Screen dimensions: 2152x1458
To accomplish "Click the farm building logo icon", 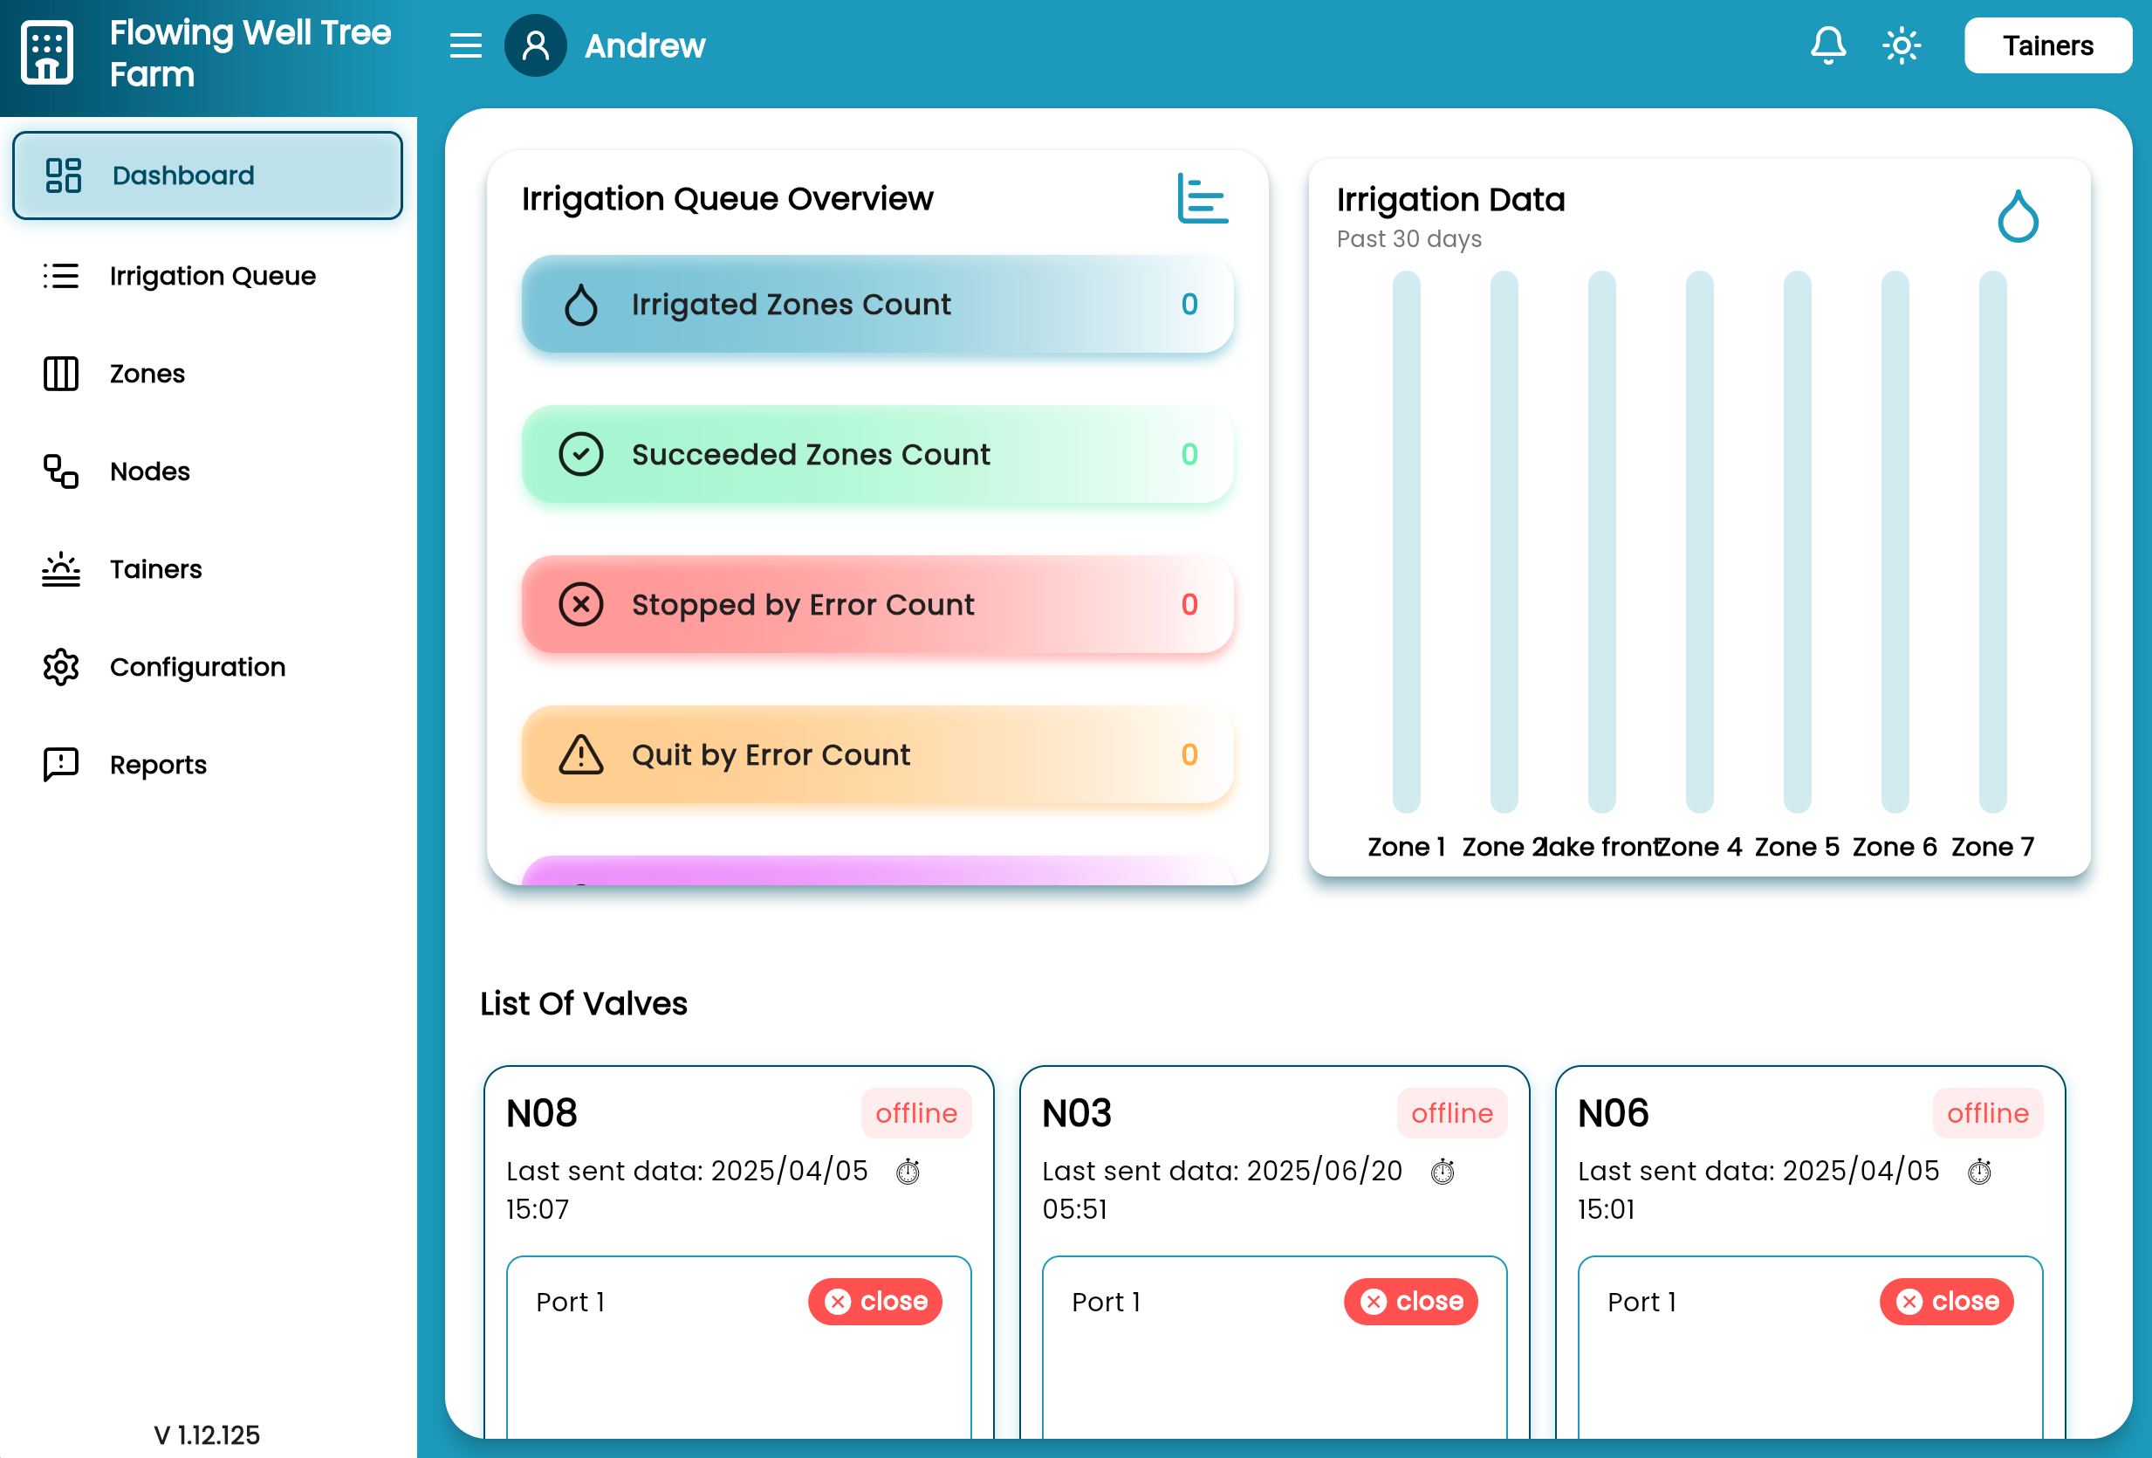I will [x=47, y=52].
